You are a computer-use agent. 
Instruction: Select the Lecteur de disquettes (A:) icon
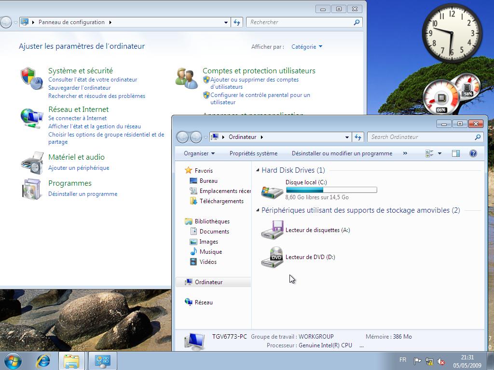(272, 230)
